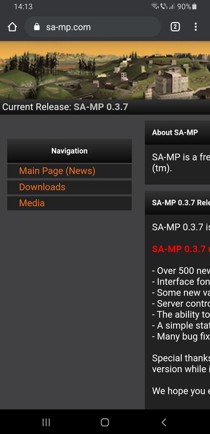Tap the San Andreas landscape banner image
210x434 pixels.
(x=105, y=70)
